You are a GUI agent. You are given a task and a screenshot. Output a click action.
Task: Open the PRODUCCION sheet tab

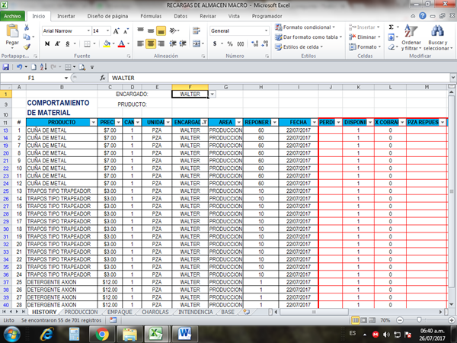pyautogui.click(x=81, y=312)
